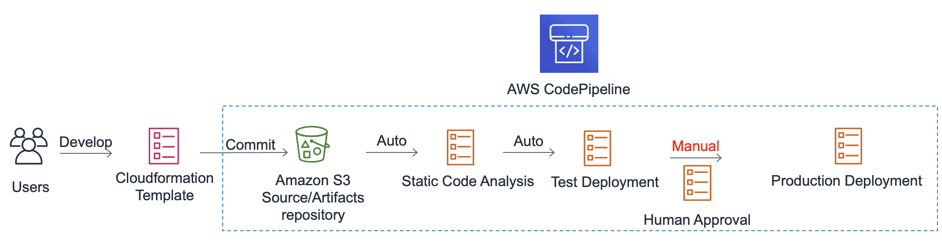Screen dimensions: 942x243
Task: Click the AWS CodePipeline text label
Action: 568,89
